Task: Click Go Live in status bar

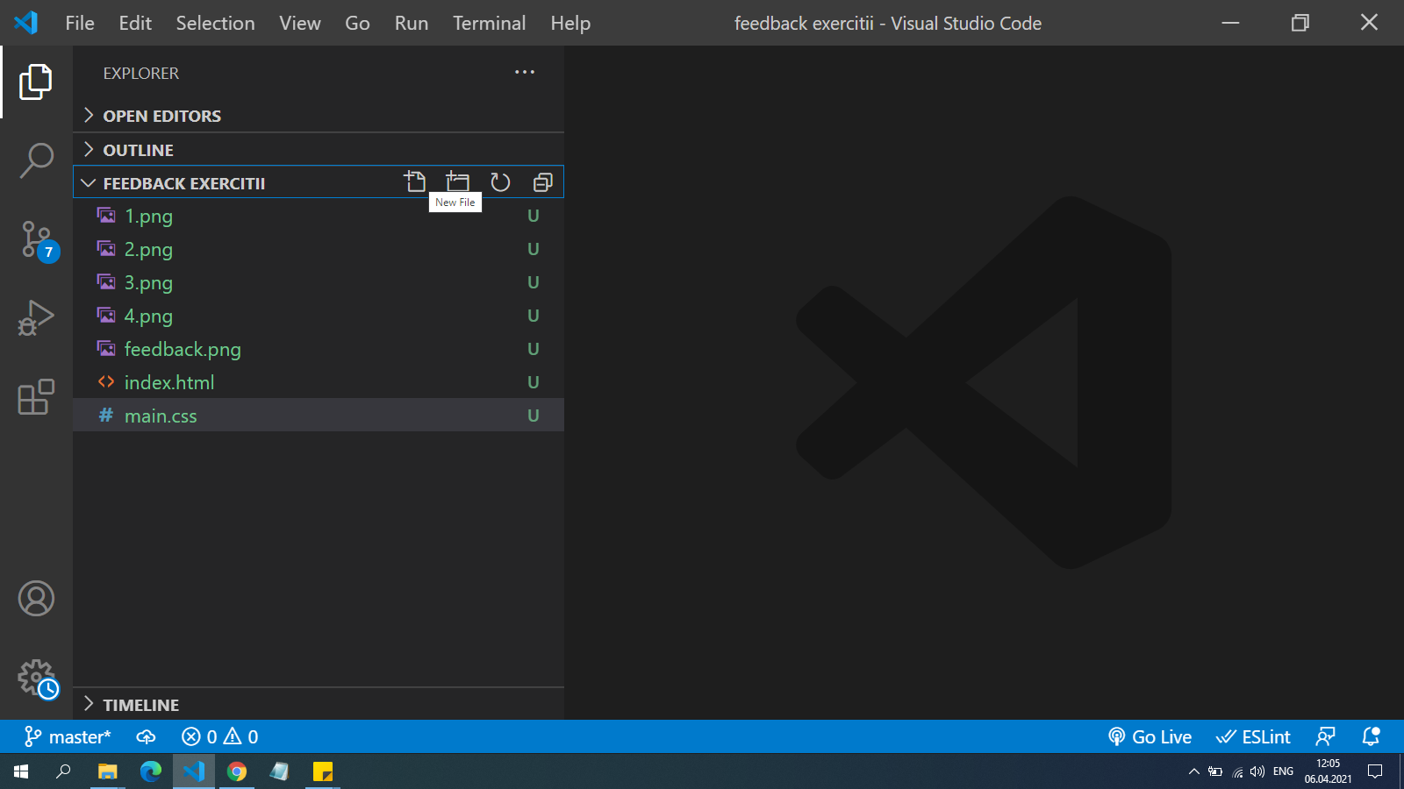Action: pos(1150,737)
